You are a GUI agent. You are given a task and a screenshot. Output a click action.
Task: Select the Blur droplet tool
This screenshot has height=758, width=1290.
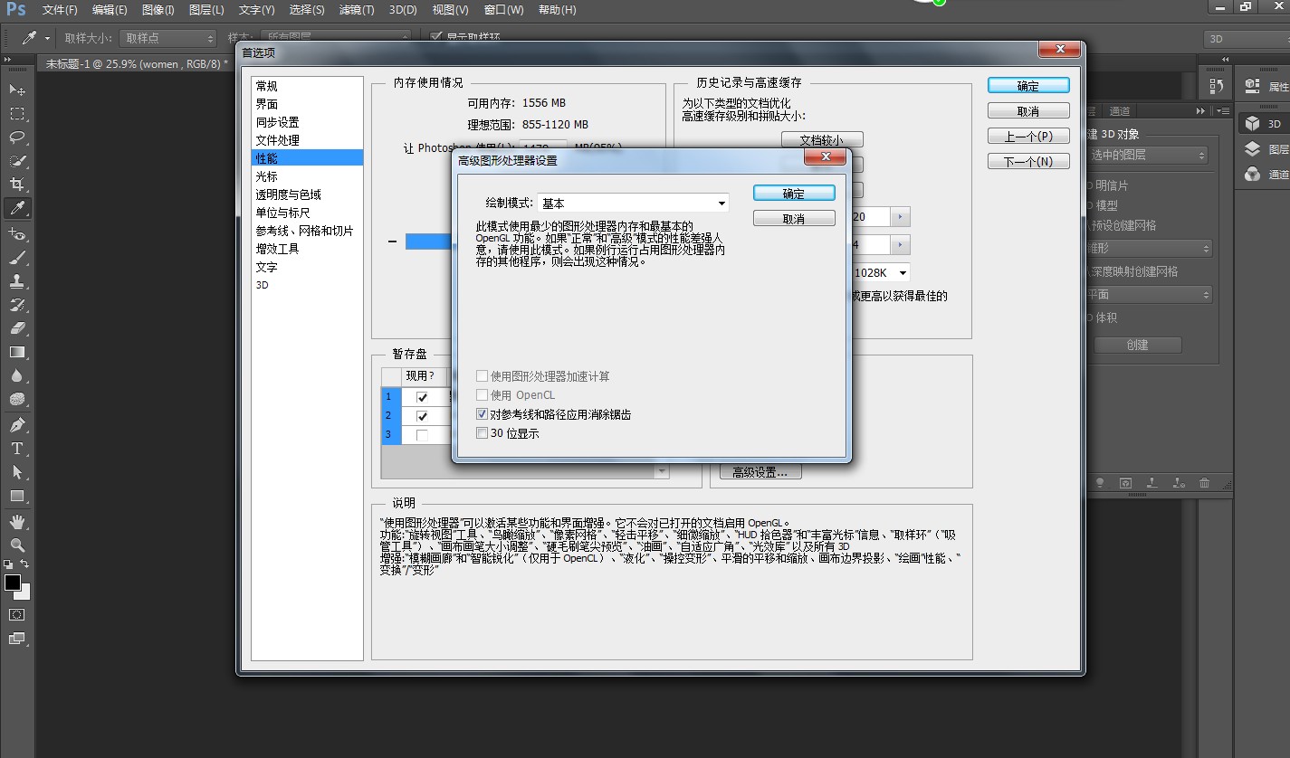coord(17,375)
